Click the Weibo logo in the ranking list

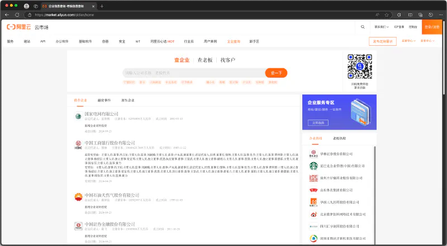tap(313, 214)
